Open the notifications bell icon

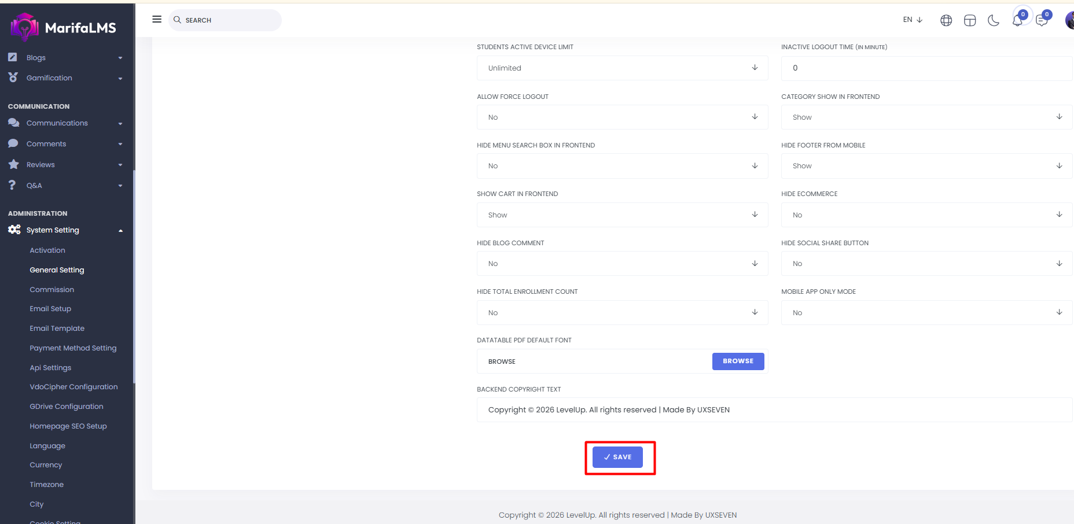(x=1017, y=20)
